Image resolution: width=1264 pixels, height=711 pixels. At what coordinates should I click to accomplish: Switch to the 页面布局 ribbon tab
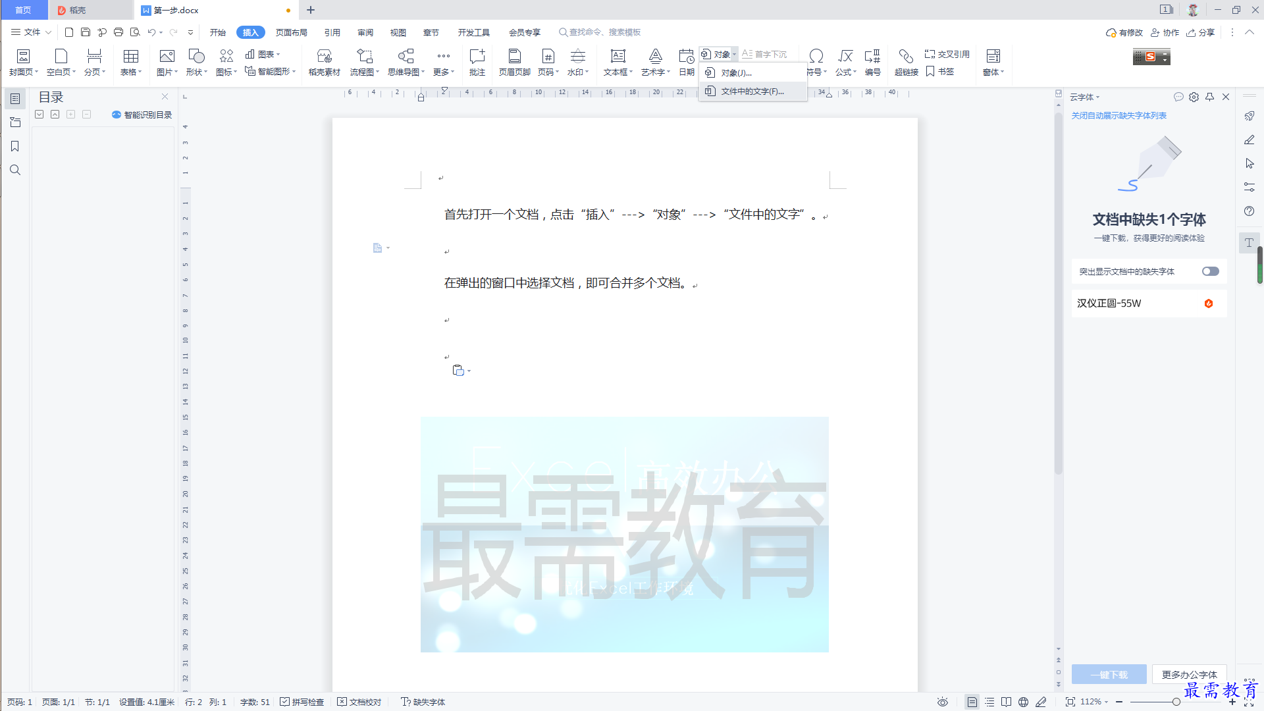291,32
